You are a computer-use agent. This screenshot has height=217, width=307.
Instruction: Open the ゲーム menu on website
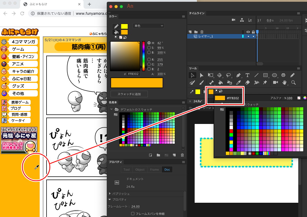23,49
